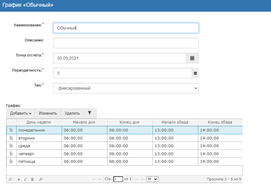Click the magnifier search icon in footer
The image size is (271, 192).
point(41,179)
